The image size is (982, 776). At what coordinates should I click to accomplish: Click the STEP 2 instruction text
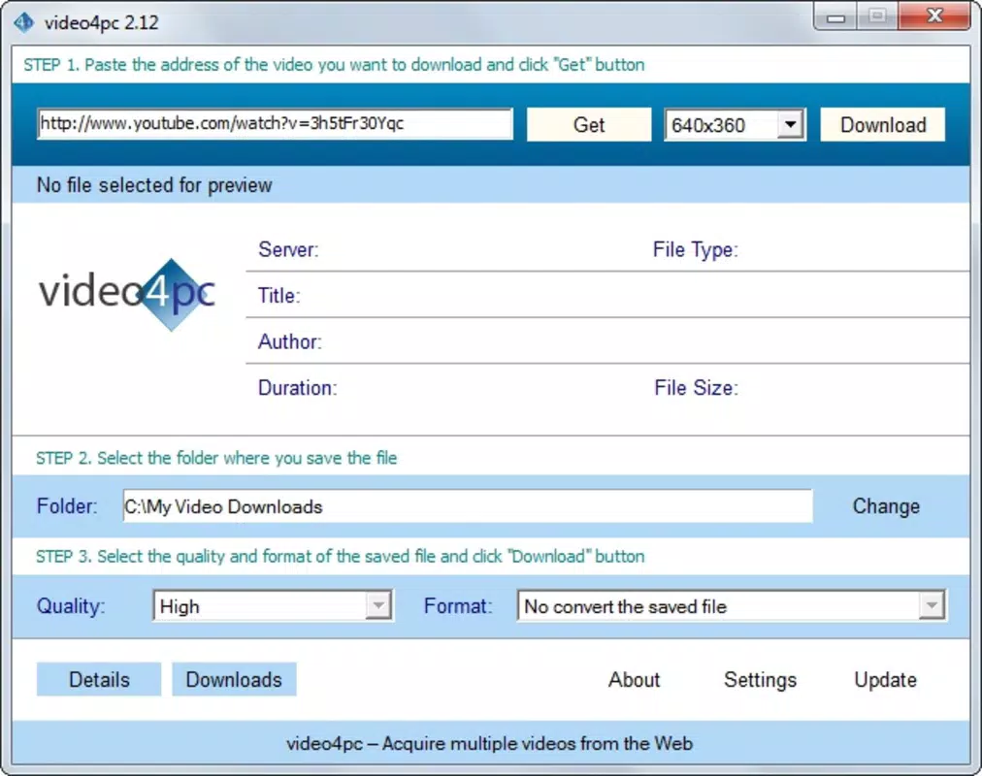[x=216, y=458]
